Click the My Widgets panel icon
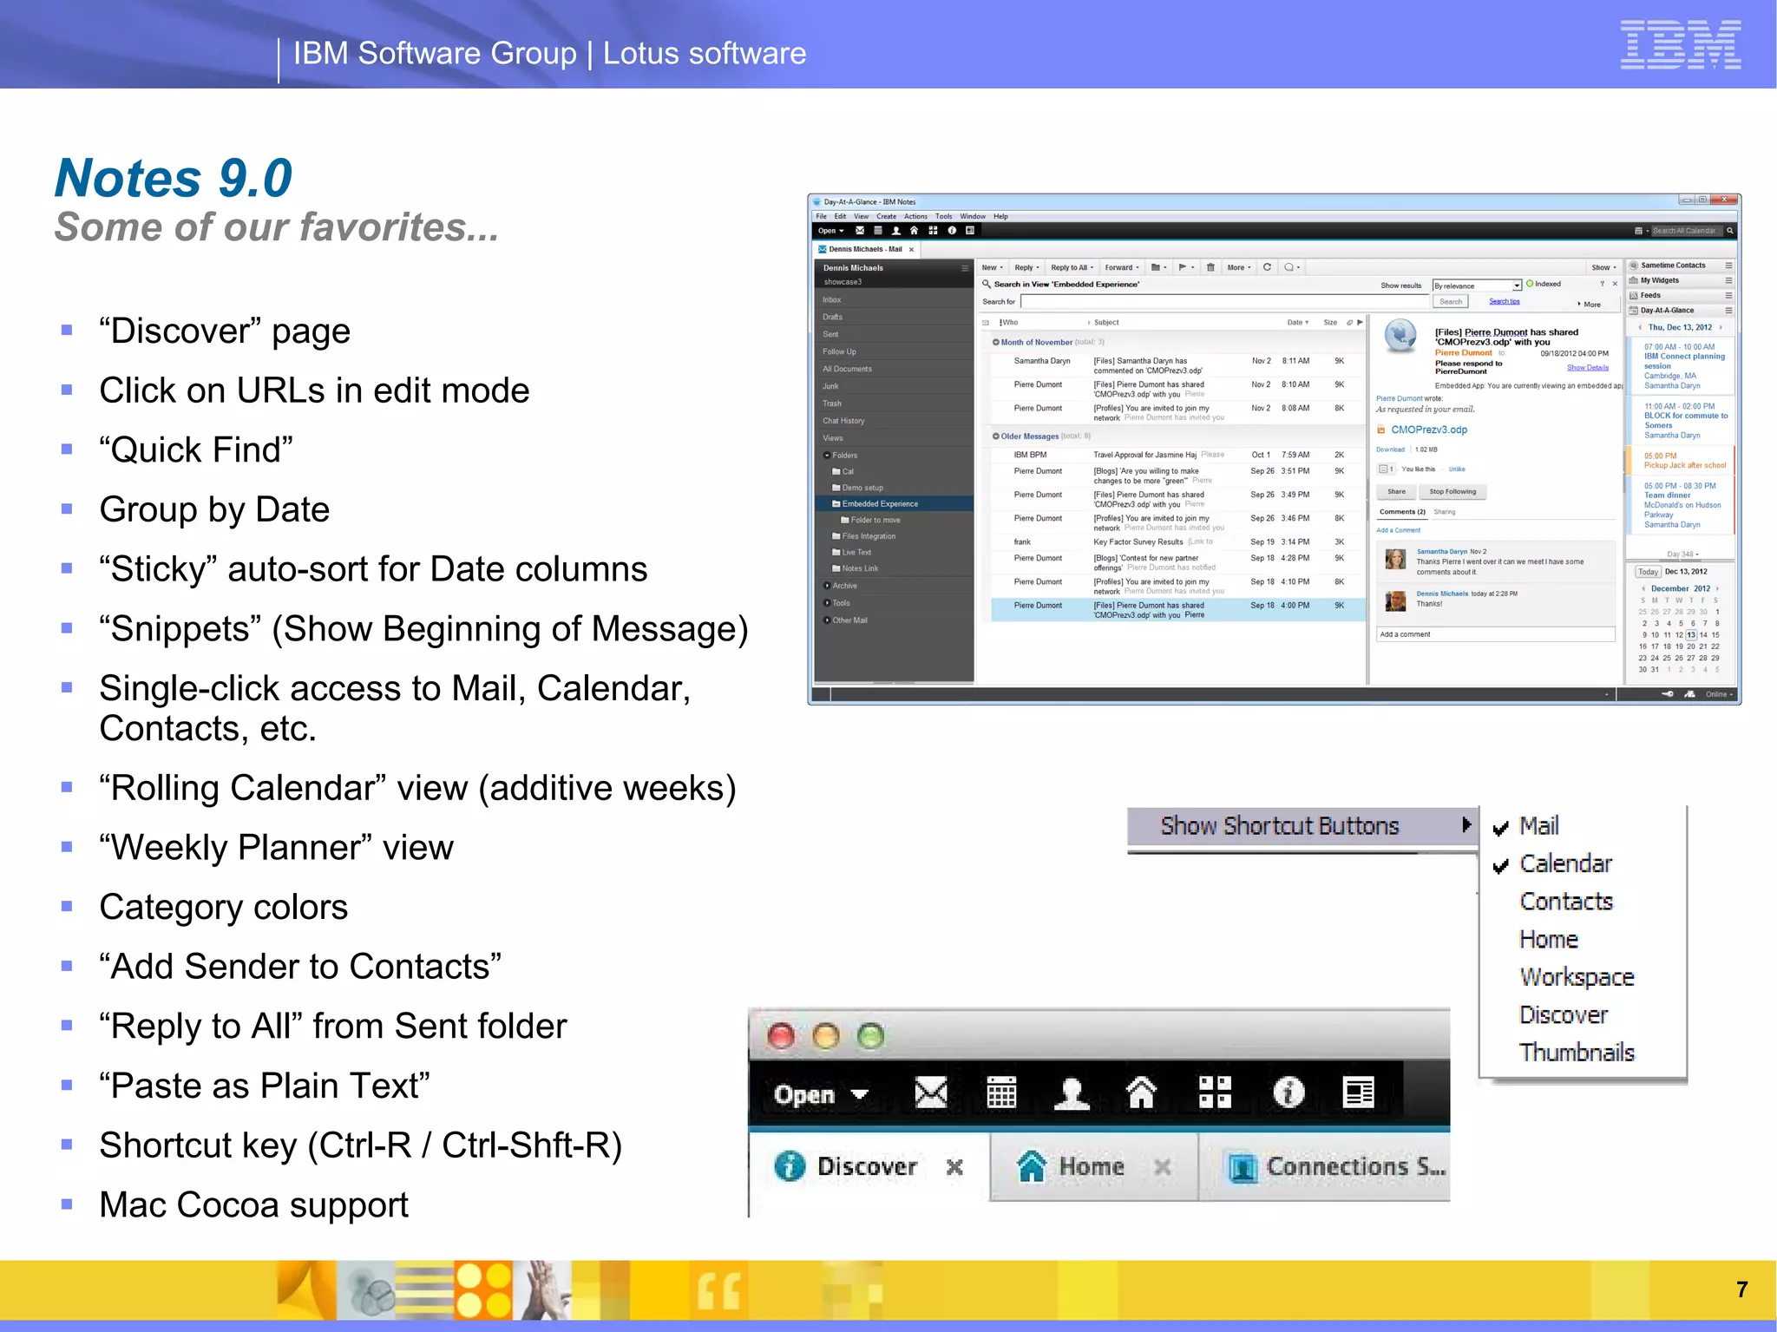Viewport: 1777px width, 1332px height. tap(1634, 280)
